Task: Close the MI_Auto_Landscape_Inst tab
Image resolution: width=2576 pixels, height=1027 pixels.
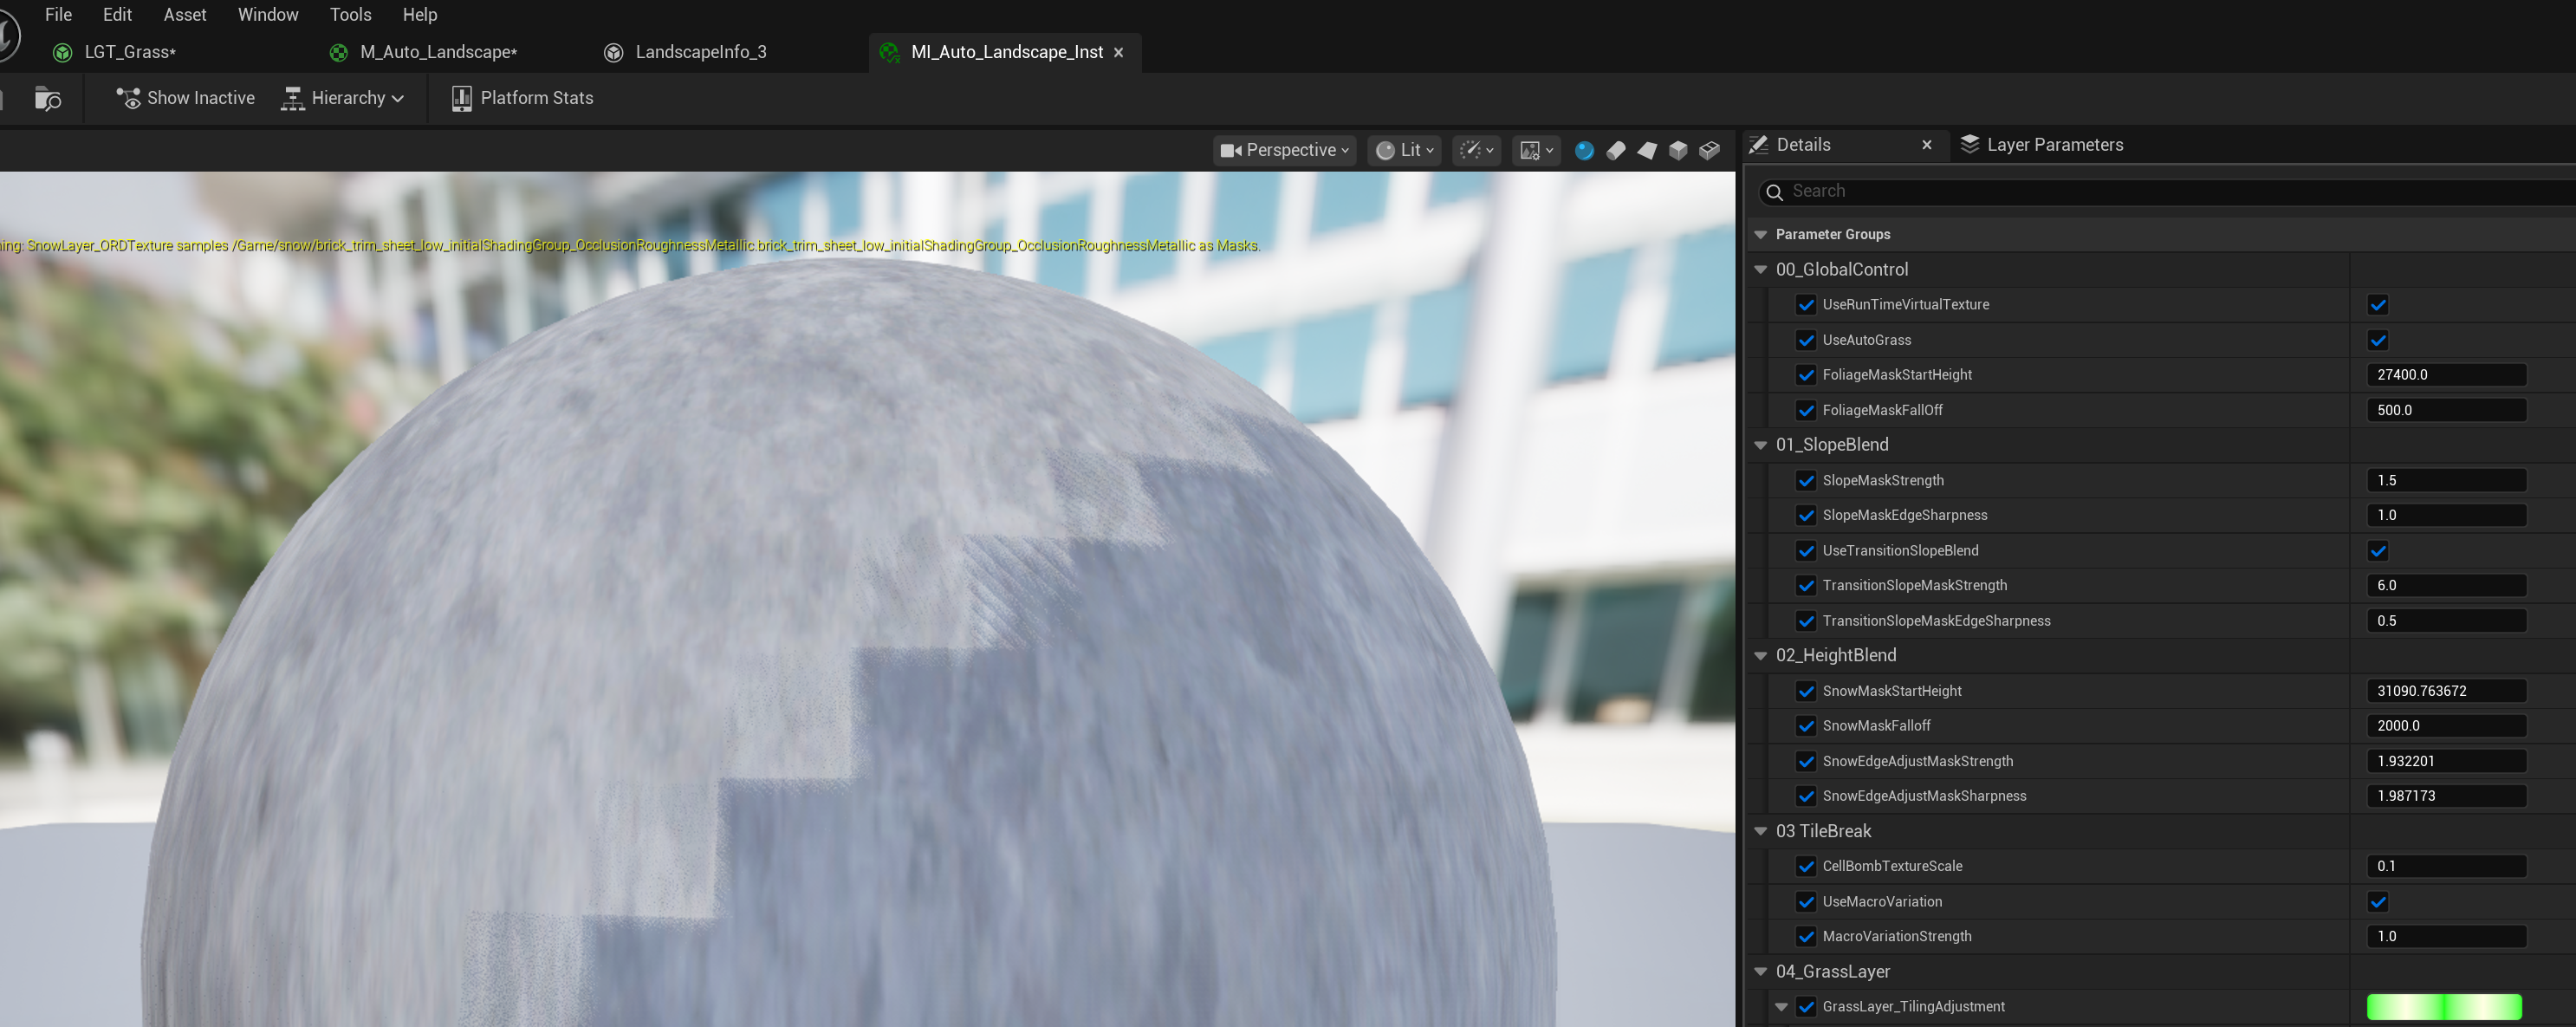Action: [1119, 53]
